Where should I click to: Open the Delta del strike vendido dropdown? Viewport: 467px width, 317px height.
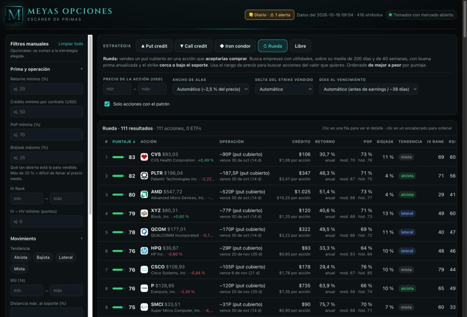tap(284, 89)
